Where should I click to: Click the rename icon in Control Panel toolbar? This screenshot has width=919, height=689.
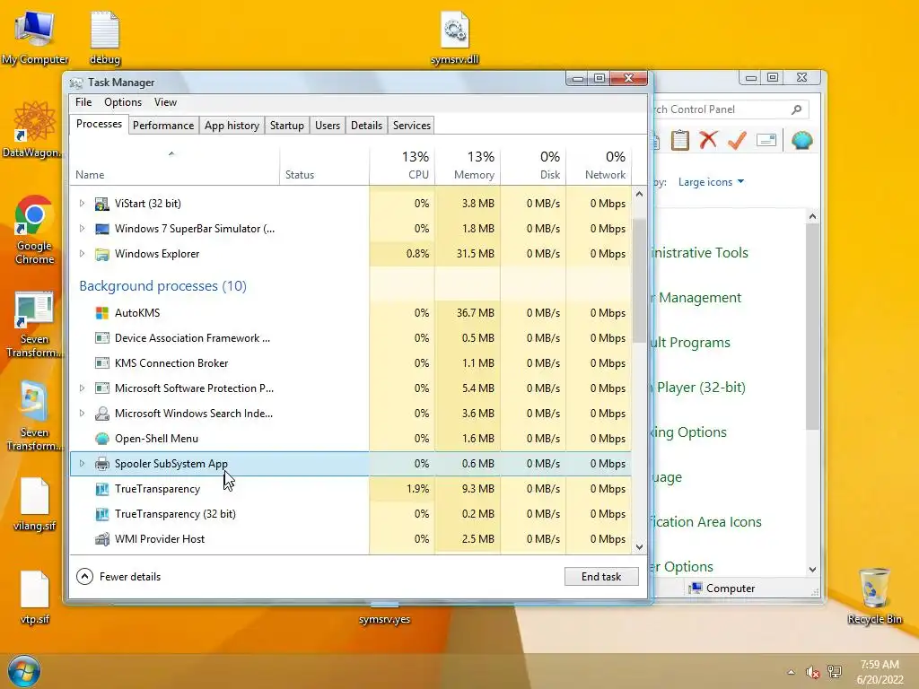click(766, 140)
